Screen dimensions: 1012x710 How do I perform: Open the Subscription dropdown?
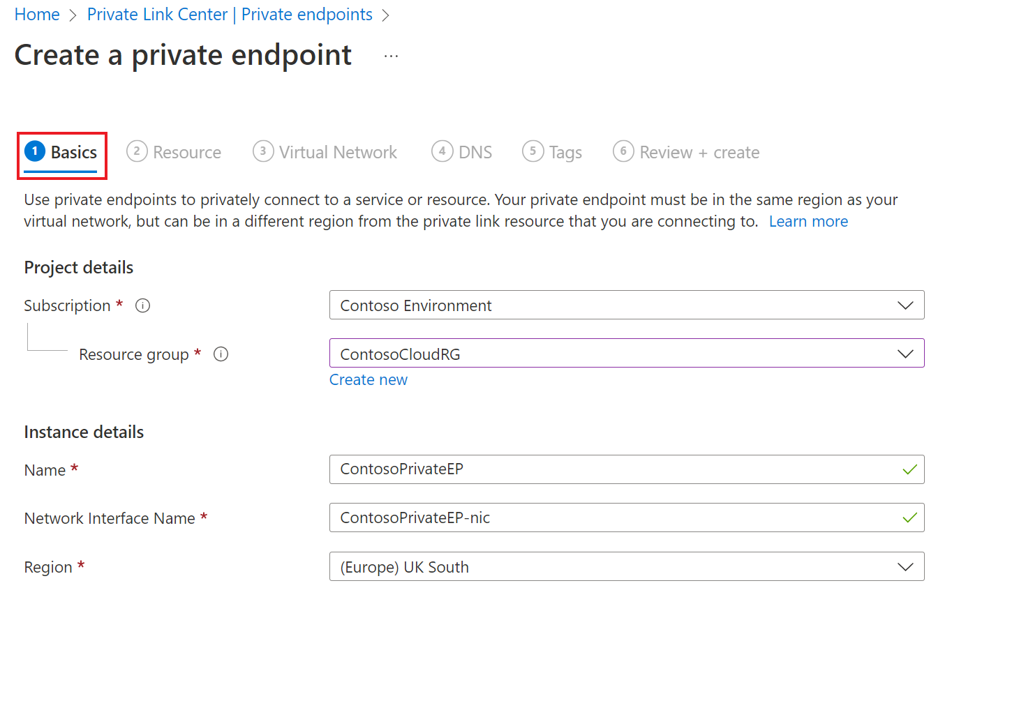905,305
